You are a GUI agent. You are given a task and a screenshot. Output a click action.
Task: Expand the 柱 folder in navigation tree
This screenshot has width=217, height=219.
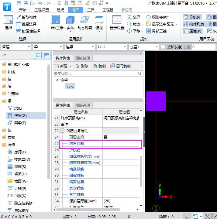click(4, 79)
